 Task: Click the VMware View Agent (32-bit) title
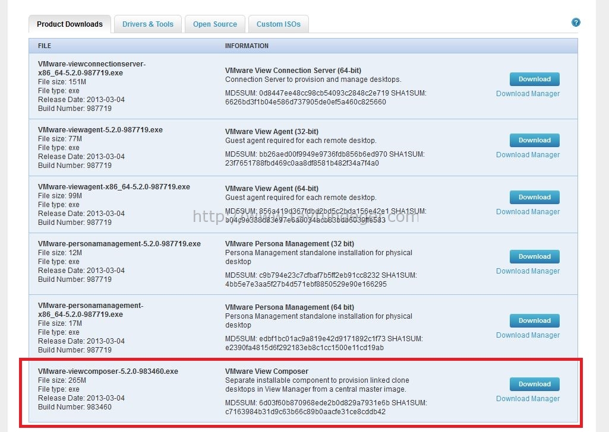pyautogui.click(x=272, y=132)
